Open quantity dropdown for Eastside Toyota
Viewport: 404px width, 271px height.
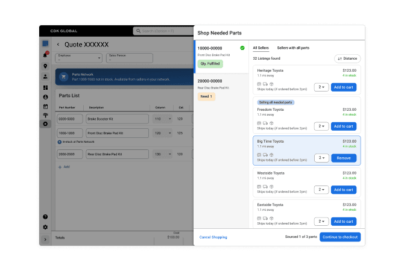321,222
